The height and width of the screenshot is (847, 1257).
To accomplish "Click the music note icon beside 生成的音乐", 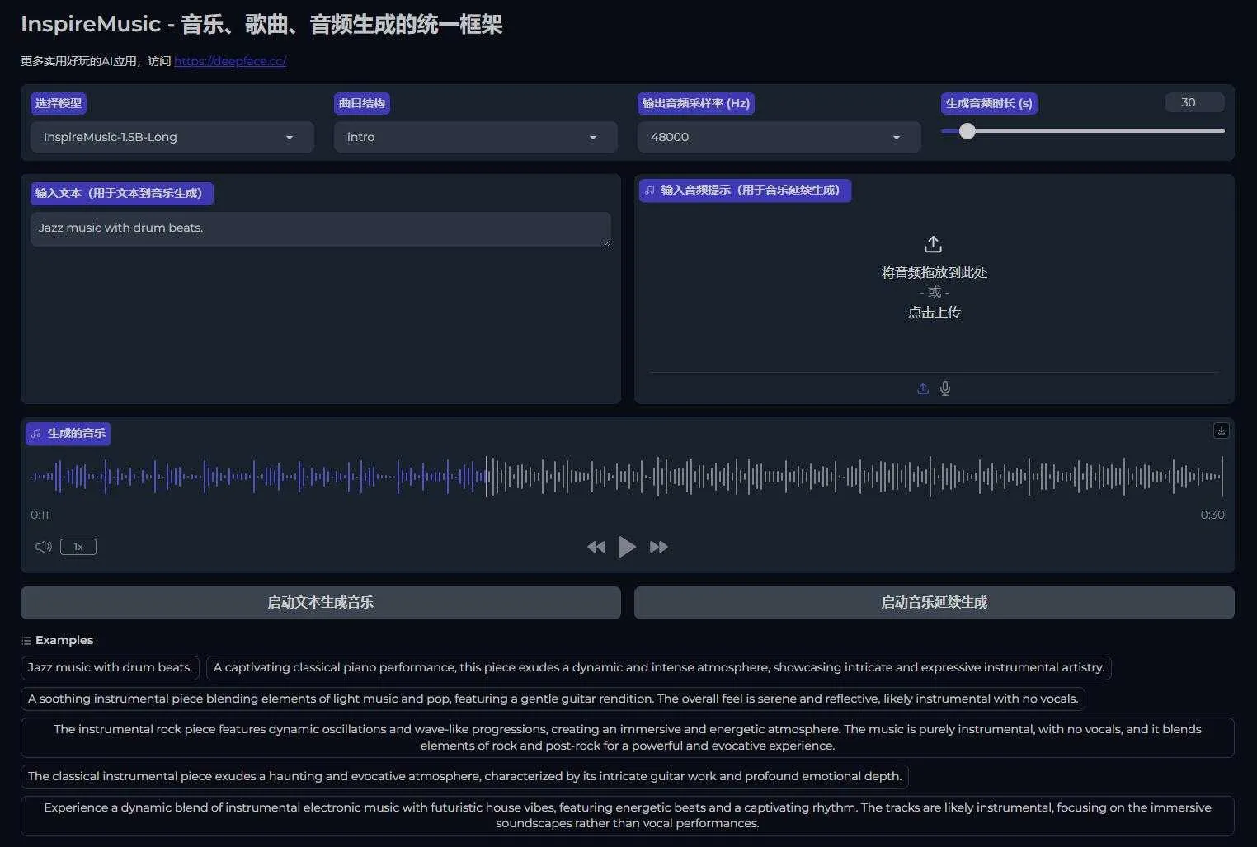I will (x=36, y=434).
